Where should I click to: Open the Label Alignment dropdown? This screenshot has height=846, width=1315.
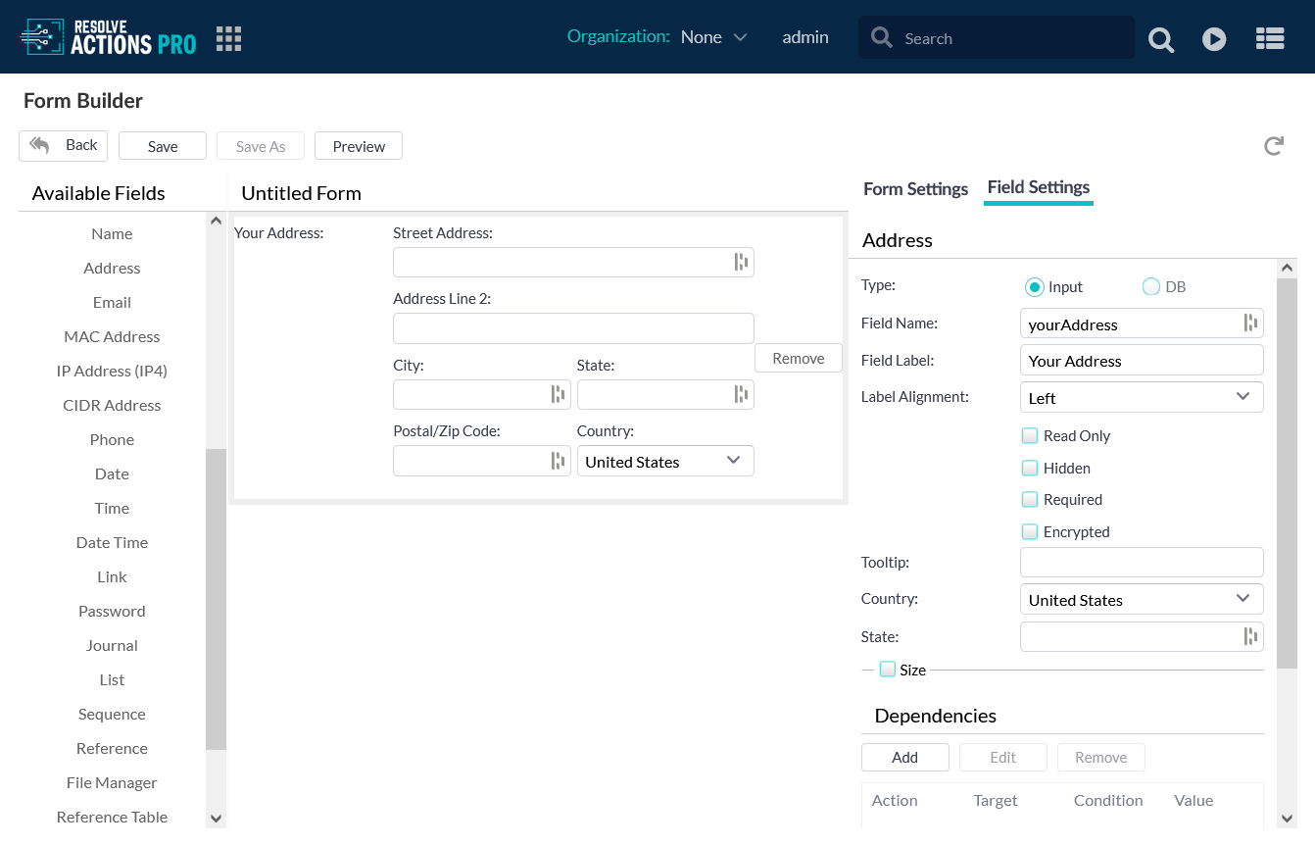click(x=1141, y=397)
